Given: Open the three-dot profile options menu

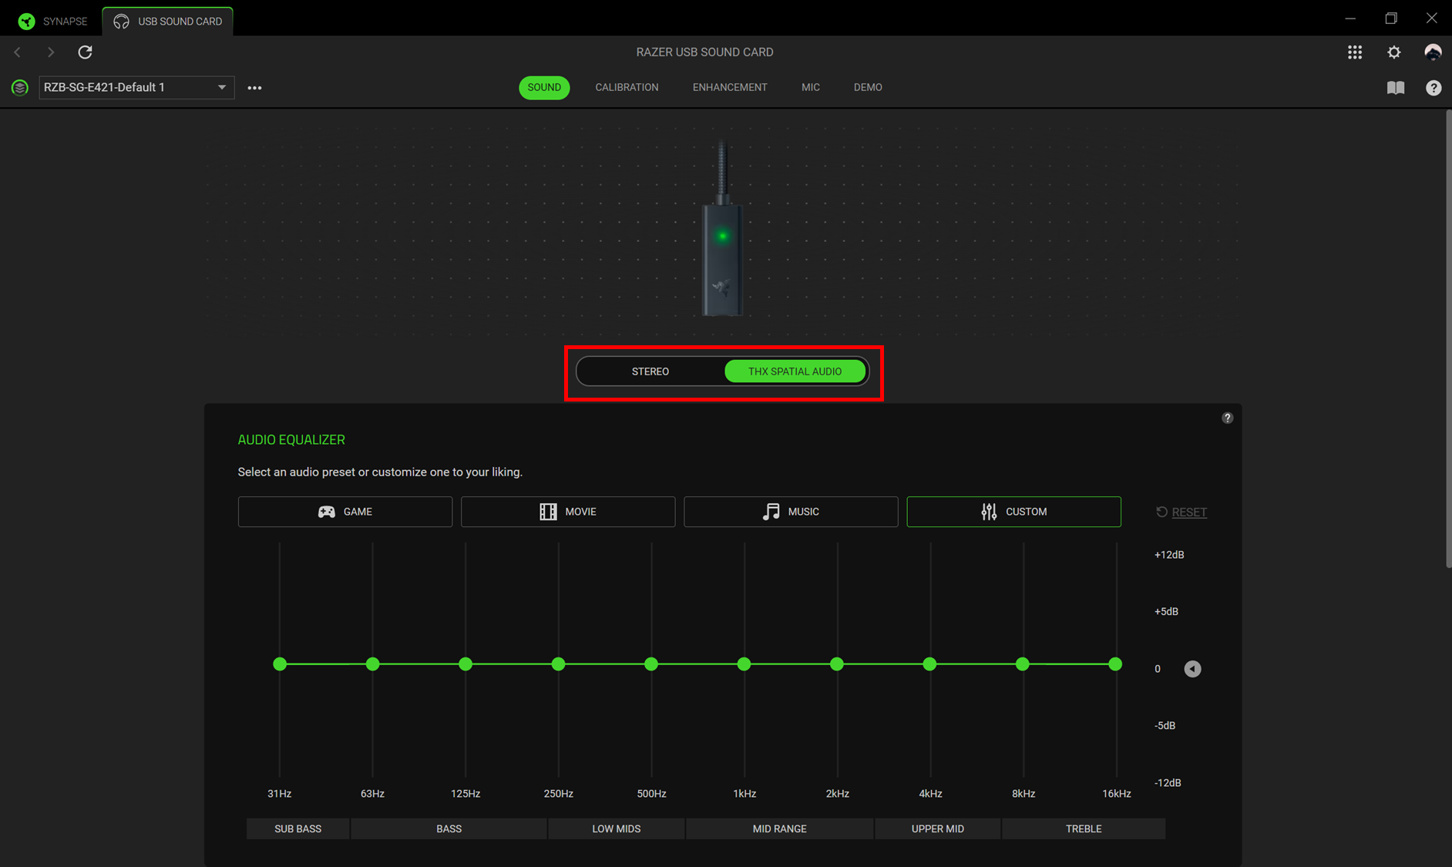Looking at the screenshot, I should 254,88.
